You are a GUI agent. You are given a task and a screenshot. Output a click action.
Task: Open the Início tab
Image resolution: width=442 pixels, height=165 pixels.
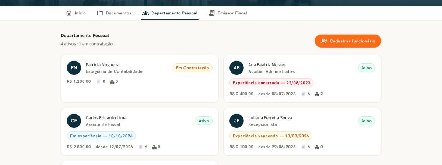(x=76, y=13)
